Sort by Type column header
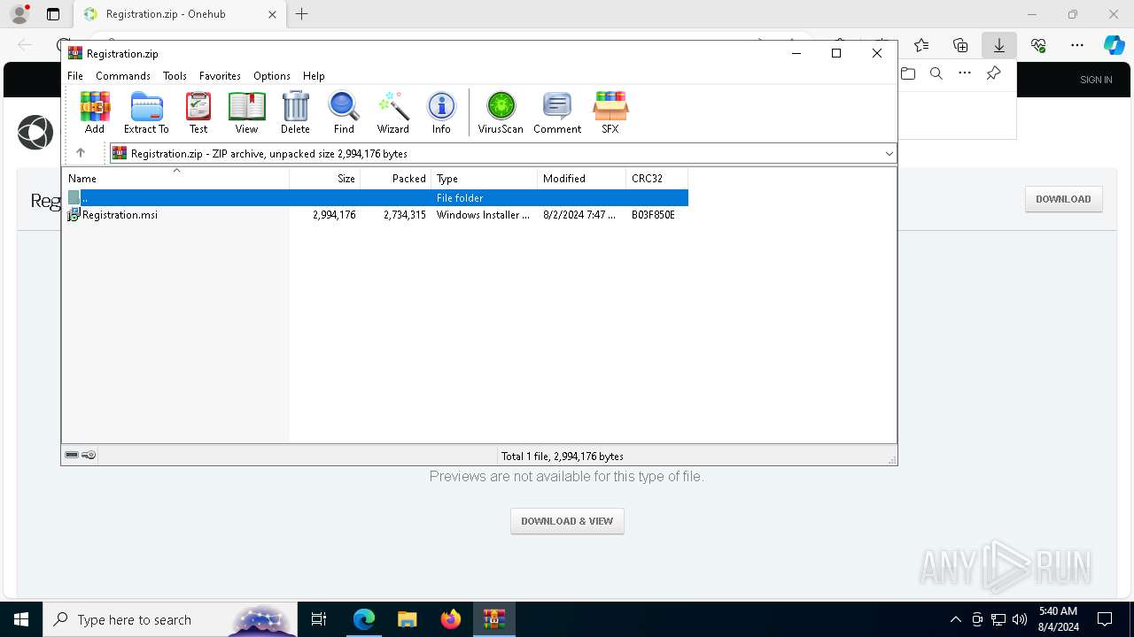Image resolution: width=1134 pixels, height=637 pixels. 485,179
